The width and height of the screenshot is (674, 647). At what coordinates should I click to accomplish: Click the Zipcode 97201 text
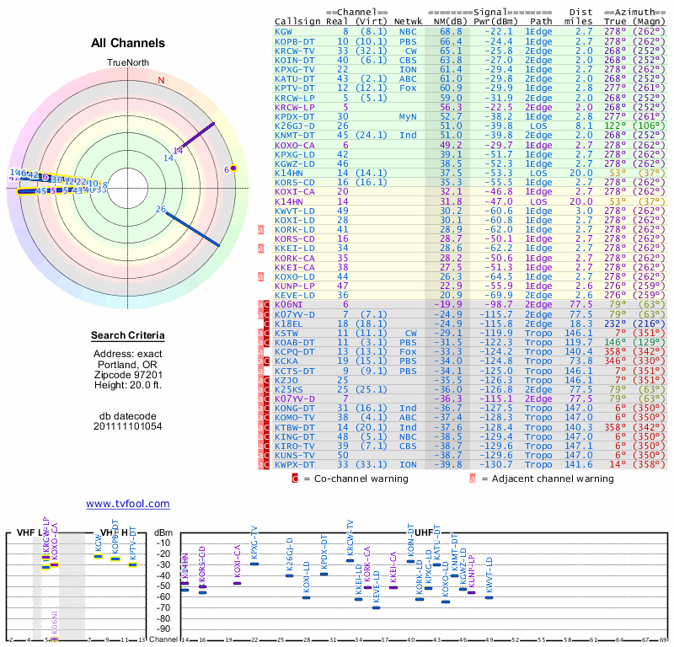pyautogui.click(x=128, y=375)
